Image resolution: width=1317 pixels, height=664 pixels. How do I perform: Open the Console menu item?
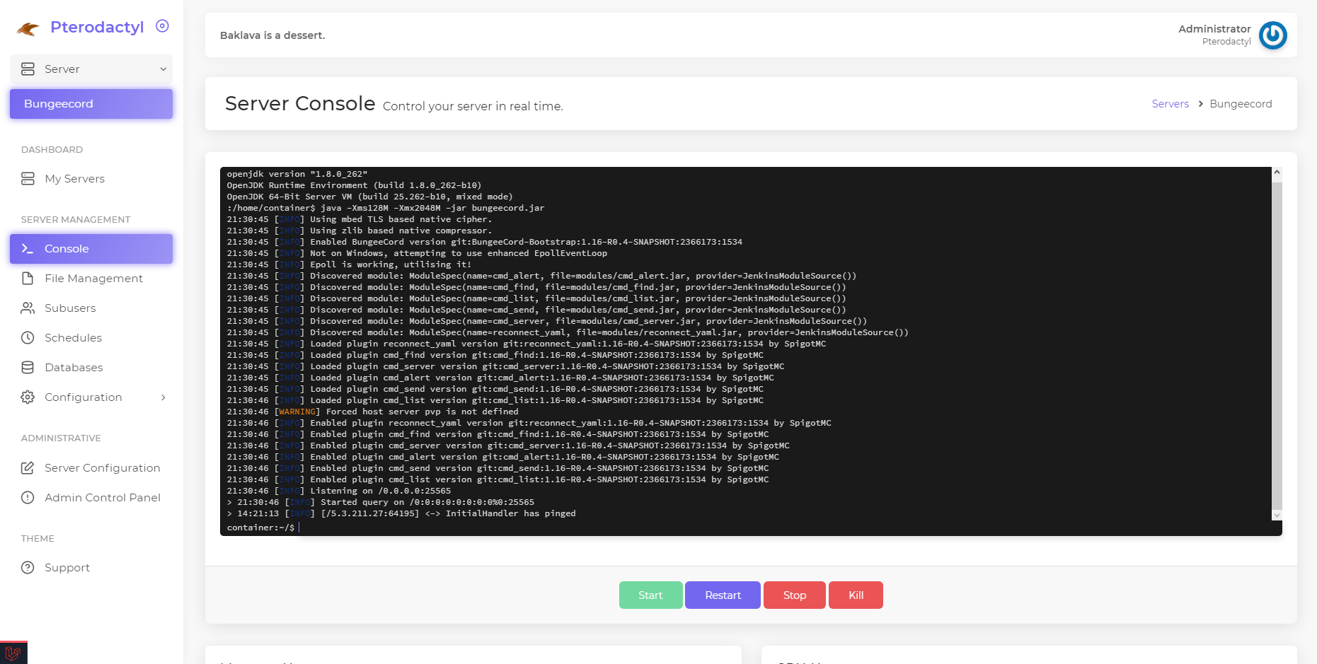coord(91,249)
